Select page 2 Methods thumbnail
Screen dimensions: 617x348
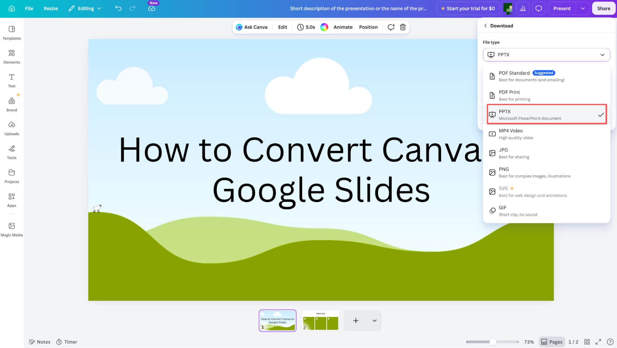pyautogui.click(x=320, y=321)
